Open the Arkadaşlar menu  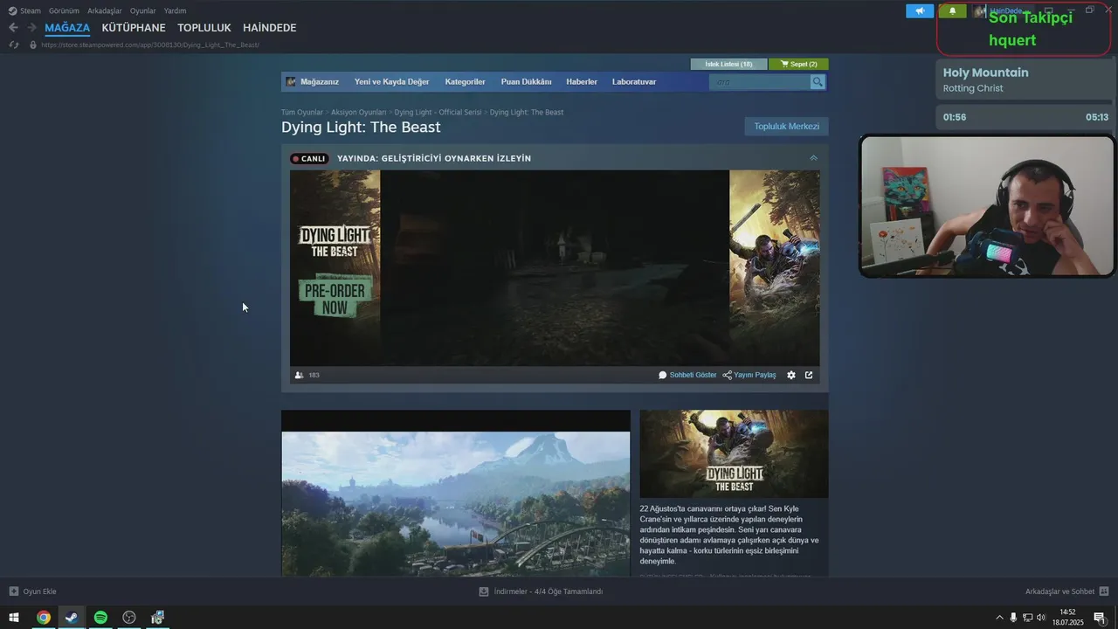[x=105, y=11]
